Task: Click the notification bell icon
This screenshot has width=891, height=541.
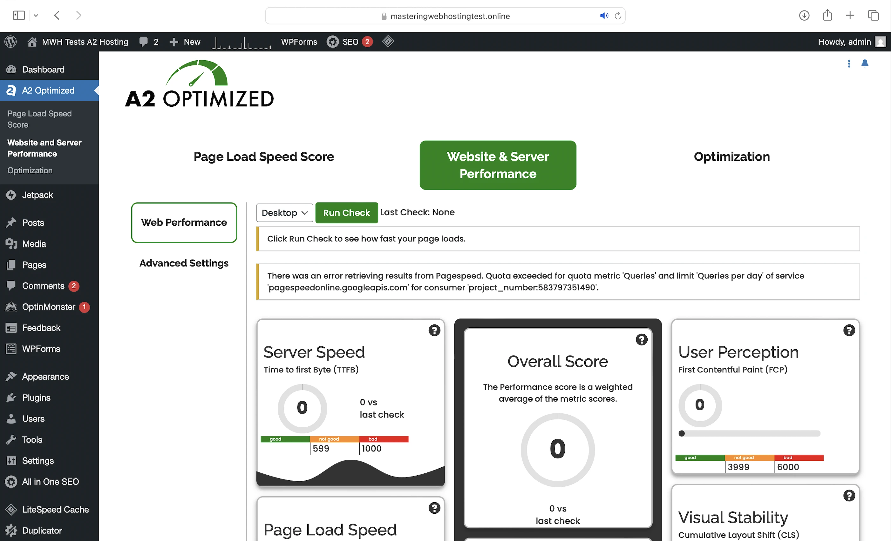Action: click(x=865, y=63)
